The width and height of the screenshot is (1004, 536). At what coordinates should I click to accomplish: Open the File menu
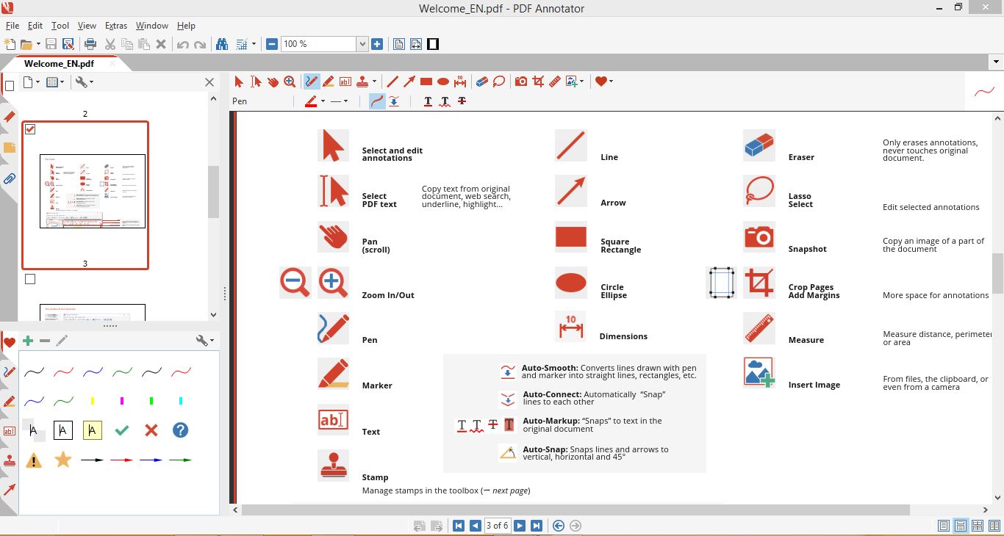click(x=12, y=26)
